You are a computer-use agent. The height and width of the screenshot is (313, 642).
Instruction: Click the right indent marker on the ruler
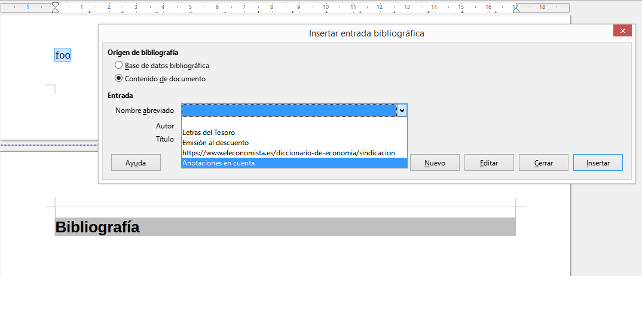(516, 10)
